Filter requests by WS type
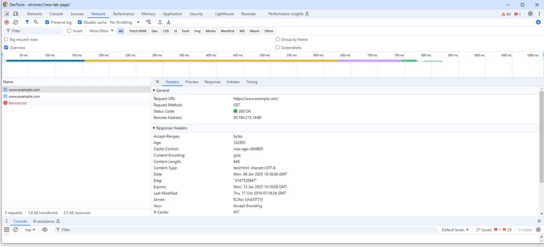The image size is (544, 247). point(242,31)
